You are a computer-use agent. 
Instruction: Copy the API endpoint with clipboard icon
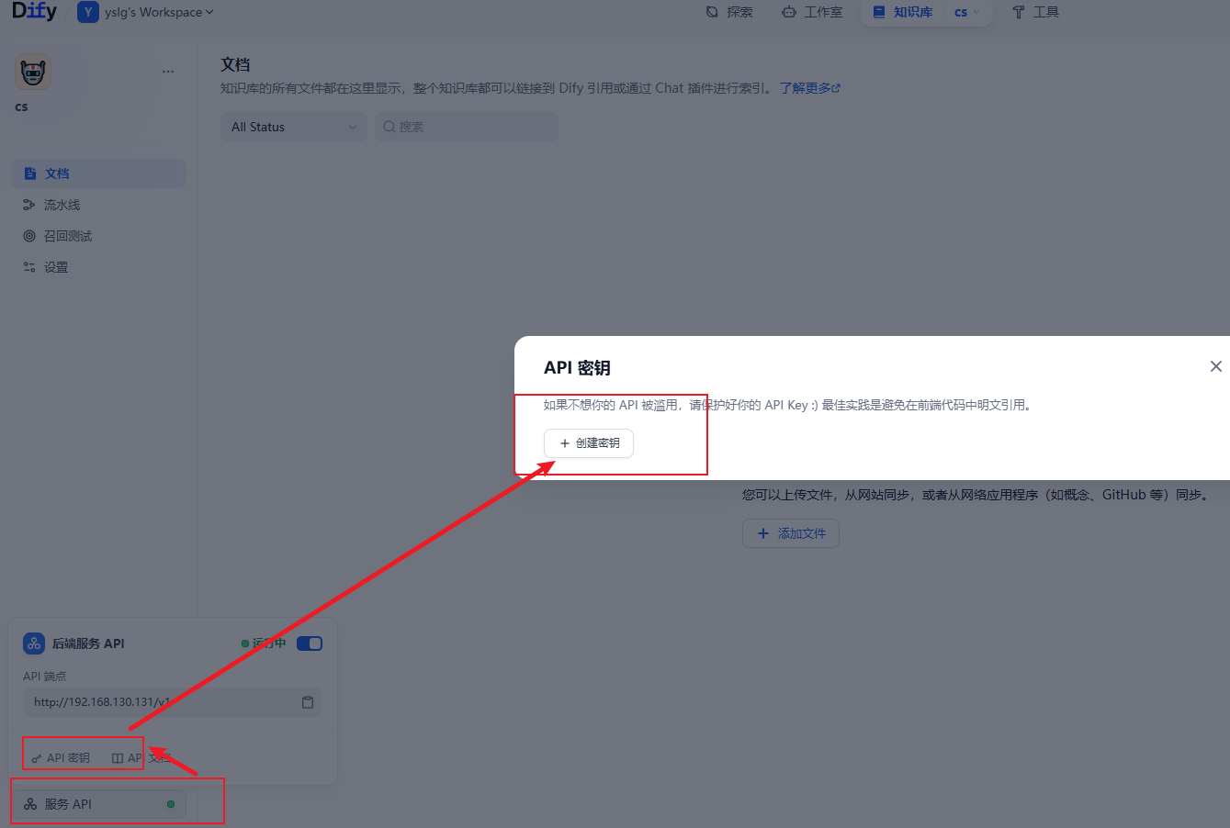tap(308, 702)
